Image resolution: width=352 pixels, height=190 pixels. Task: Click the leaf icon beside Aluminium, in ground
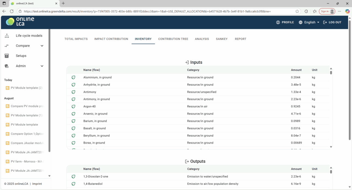(73, 77)
